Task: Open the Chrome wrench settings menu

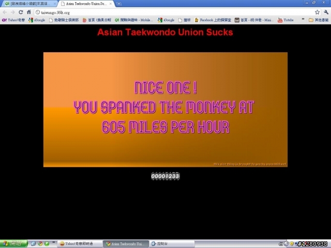Action: click(326, 12)
